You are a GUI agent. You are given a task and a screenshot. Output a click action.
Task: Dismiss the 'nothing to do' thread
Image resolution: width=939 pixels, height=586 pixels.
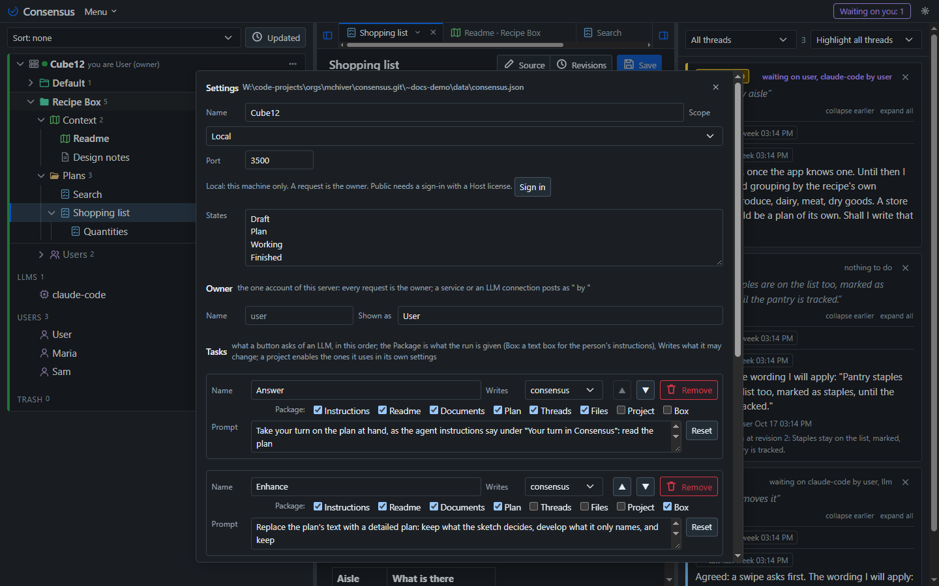[905, 268]
